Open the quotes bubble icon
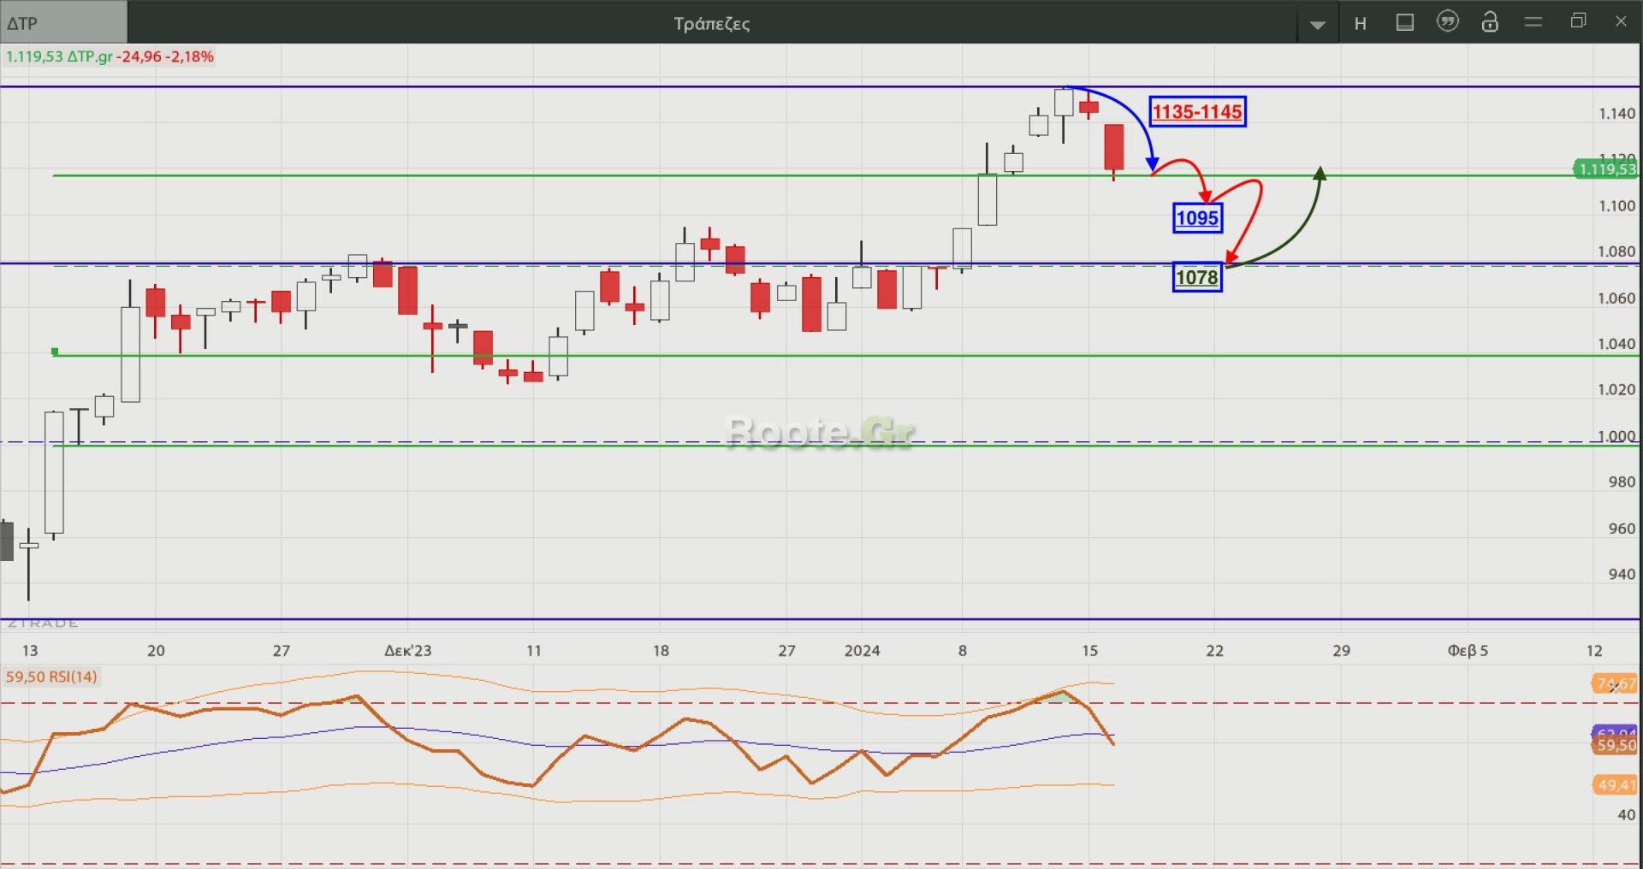 (x=1447, y=22)
